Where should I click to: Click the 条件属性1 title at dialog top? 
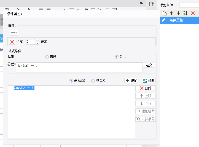(14, 14)
